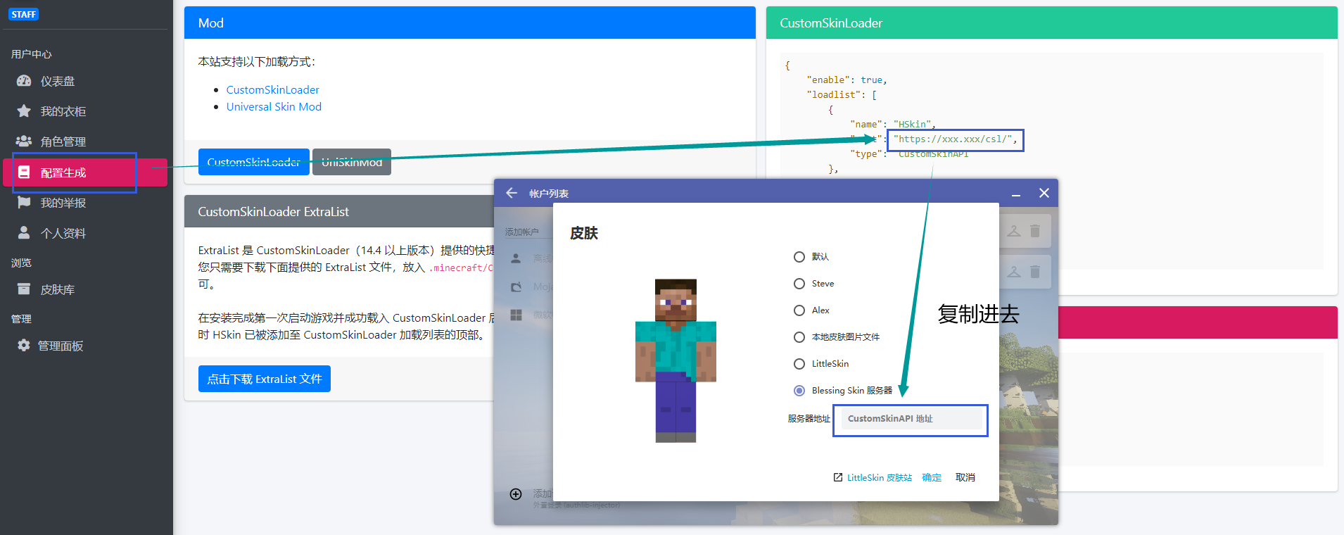Select the Blessing Skin 服务器 radio option
1344x535 pixels.
[799, 391]
